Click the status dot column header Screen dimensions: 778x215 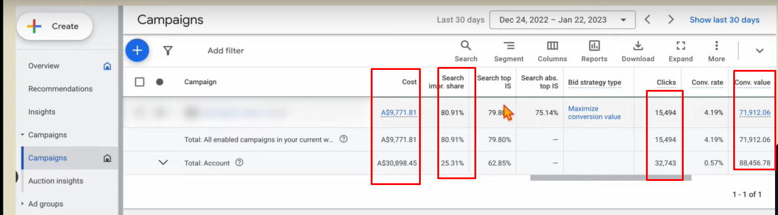[x=160, y=82]
